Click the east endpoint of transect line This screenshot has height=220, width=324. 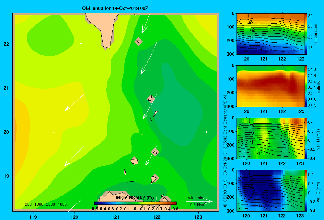[207, 132]
